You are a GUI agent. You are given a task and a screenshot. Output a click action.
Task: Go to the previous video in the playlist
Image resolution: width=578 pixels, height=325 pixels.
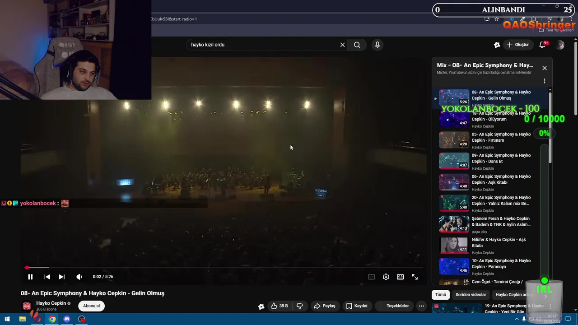(x=47, y=277)
